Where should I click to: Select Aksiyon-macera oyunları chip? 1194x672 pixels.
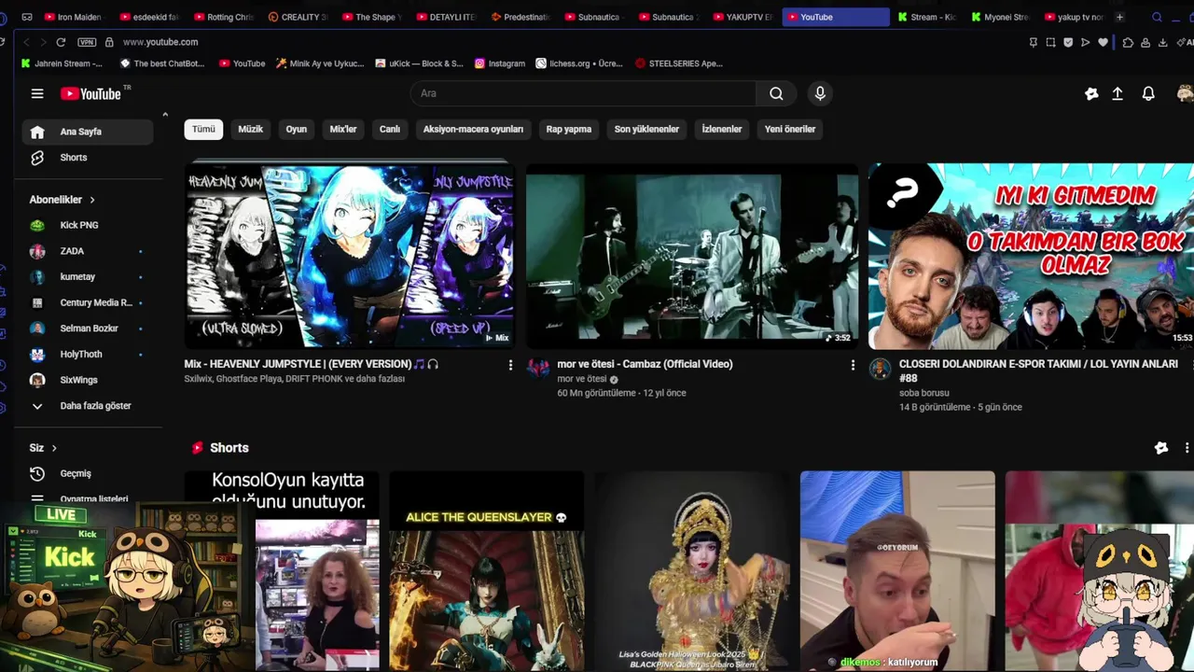[x=473, y=129]
